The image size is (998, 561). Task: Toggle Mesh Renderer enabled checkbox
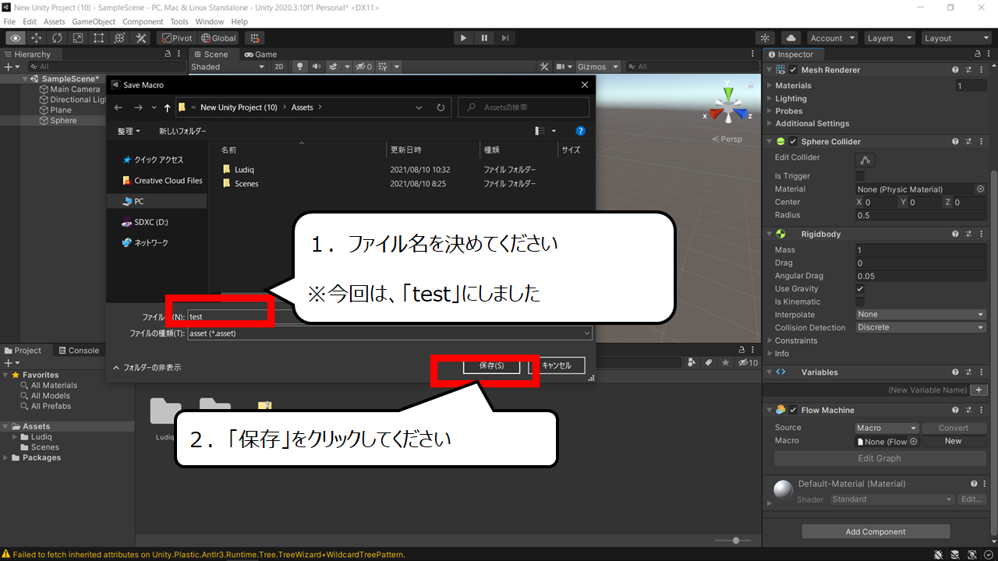pos(793,70)
